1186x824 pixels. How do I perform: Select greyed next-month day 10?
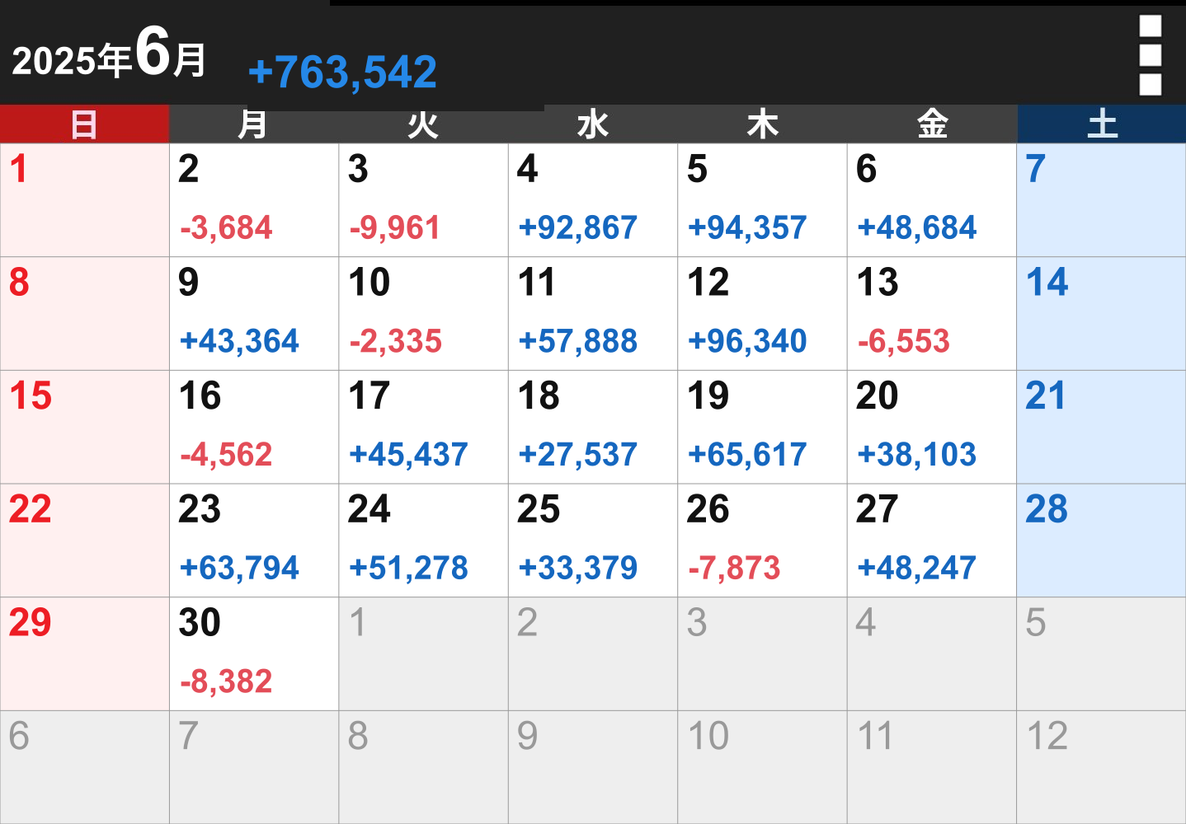[x=763, y=767]
